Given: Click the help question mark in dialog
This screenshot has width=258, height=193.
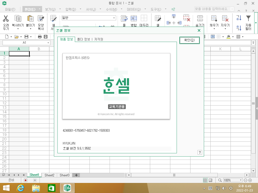Looking at the screenshot, I should [200, 152].
